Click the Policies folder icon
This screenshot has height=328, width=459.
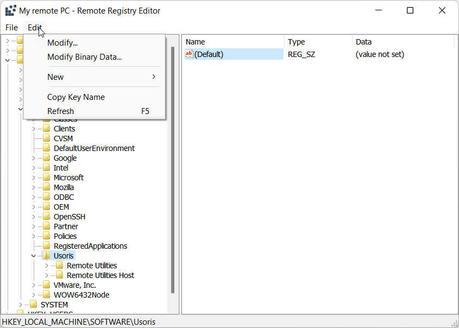[47, 236]
